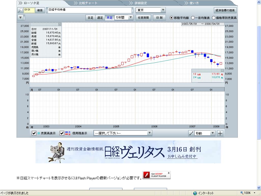Click the 始値 16,870.40 value
The width and height of the screenshot is (261, 196).
[x=52, y=33]
